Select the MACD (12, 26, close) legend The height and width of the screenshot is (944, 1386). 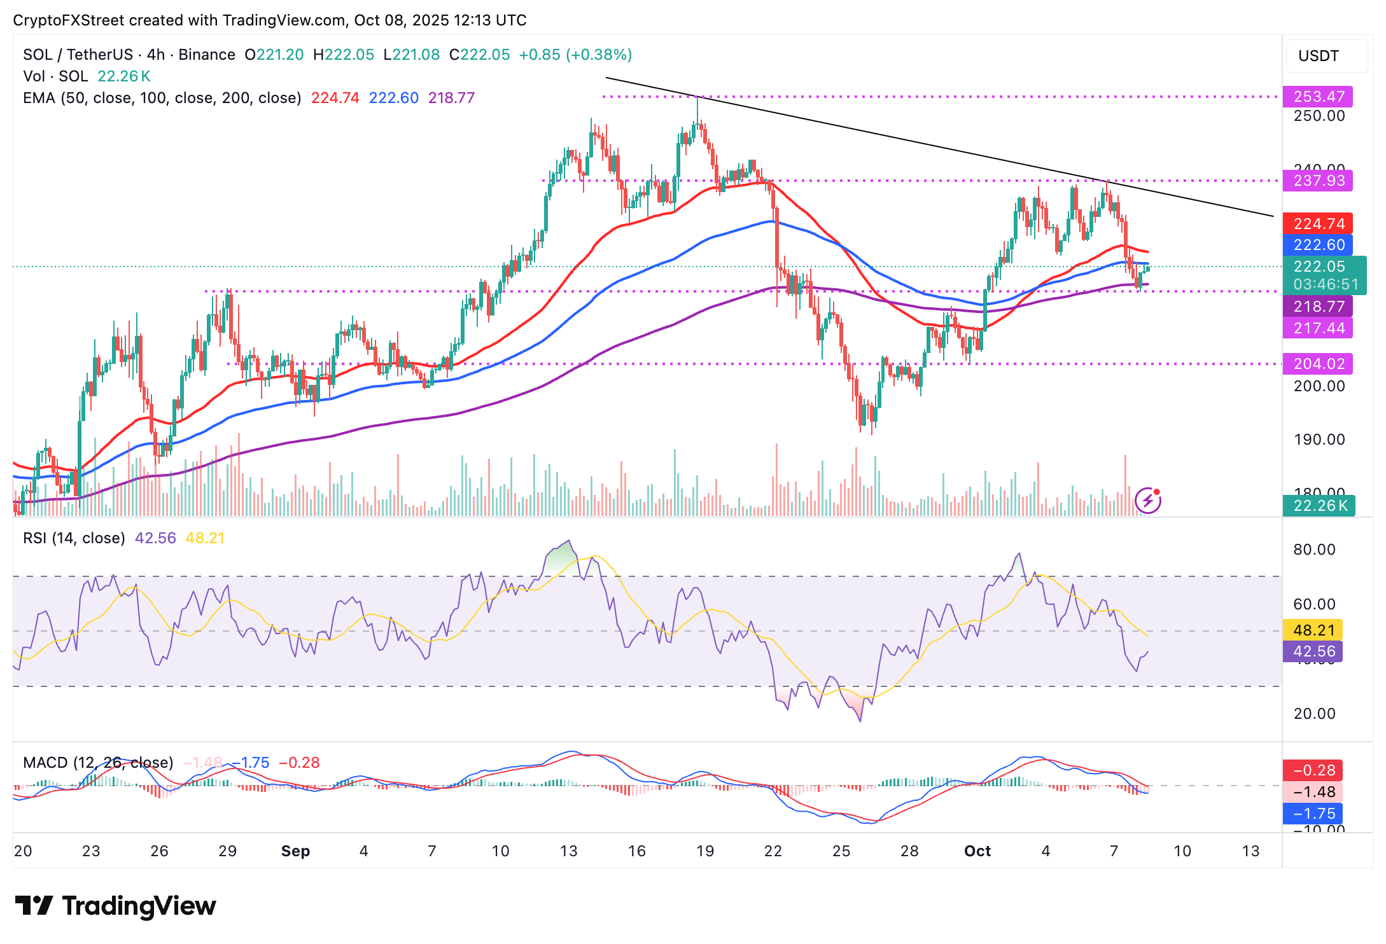click(98, 762)
